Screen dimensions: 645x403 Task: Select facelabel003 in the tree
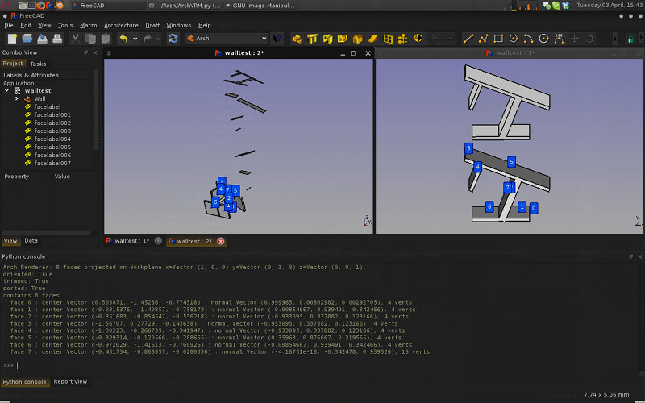click(x=52, y=131)
